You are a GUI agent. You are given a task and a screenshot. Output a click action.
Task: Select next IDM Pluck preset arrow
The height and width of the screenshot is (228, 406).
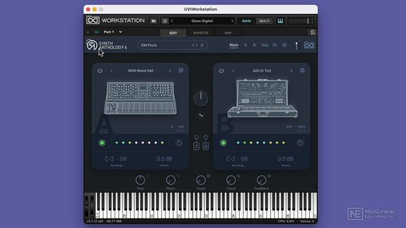coord(197,45)
